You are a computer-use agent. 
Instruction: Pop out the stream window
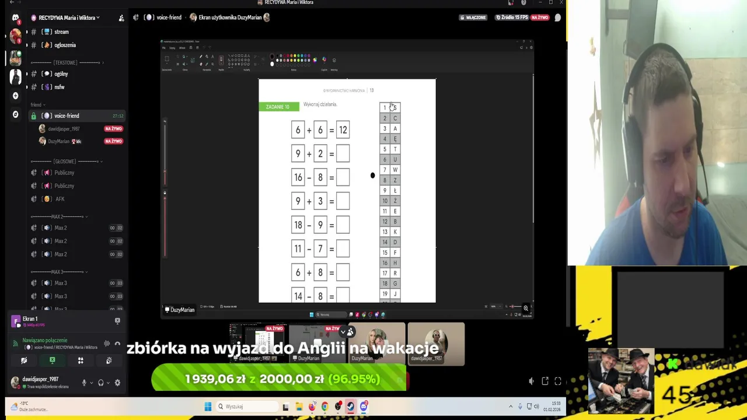[544, 381]
